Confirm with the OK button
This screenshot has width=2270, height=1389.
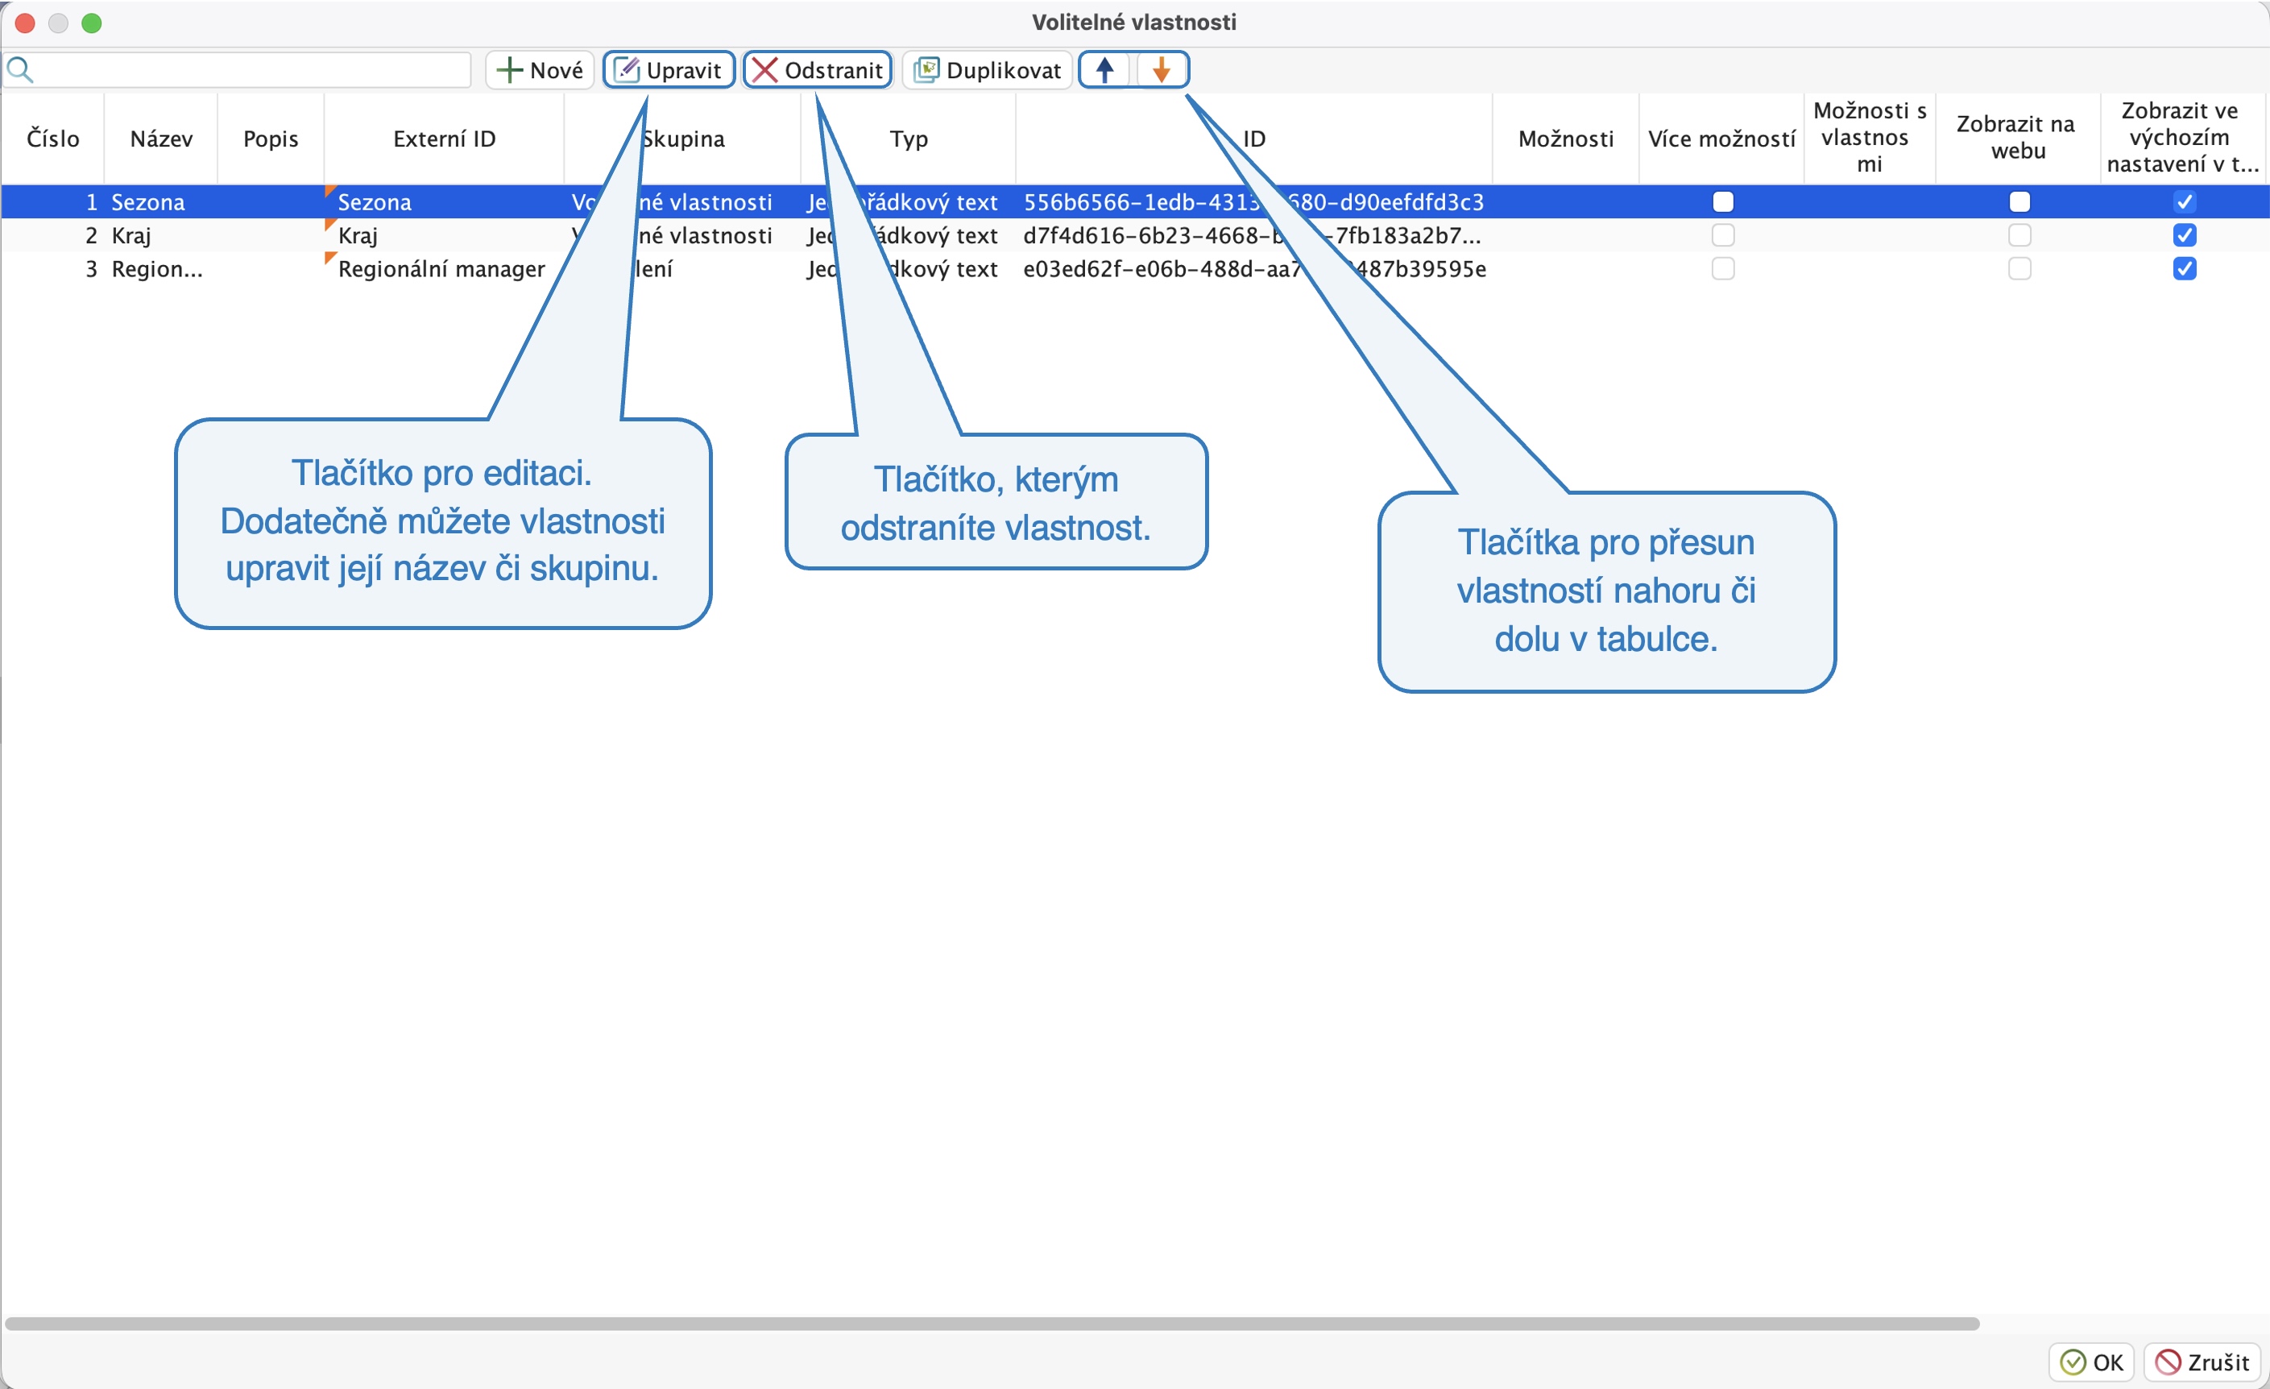[2091, 1362]
